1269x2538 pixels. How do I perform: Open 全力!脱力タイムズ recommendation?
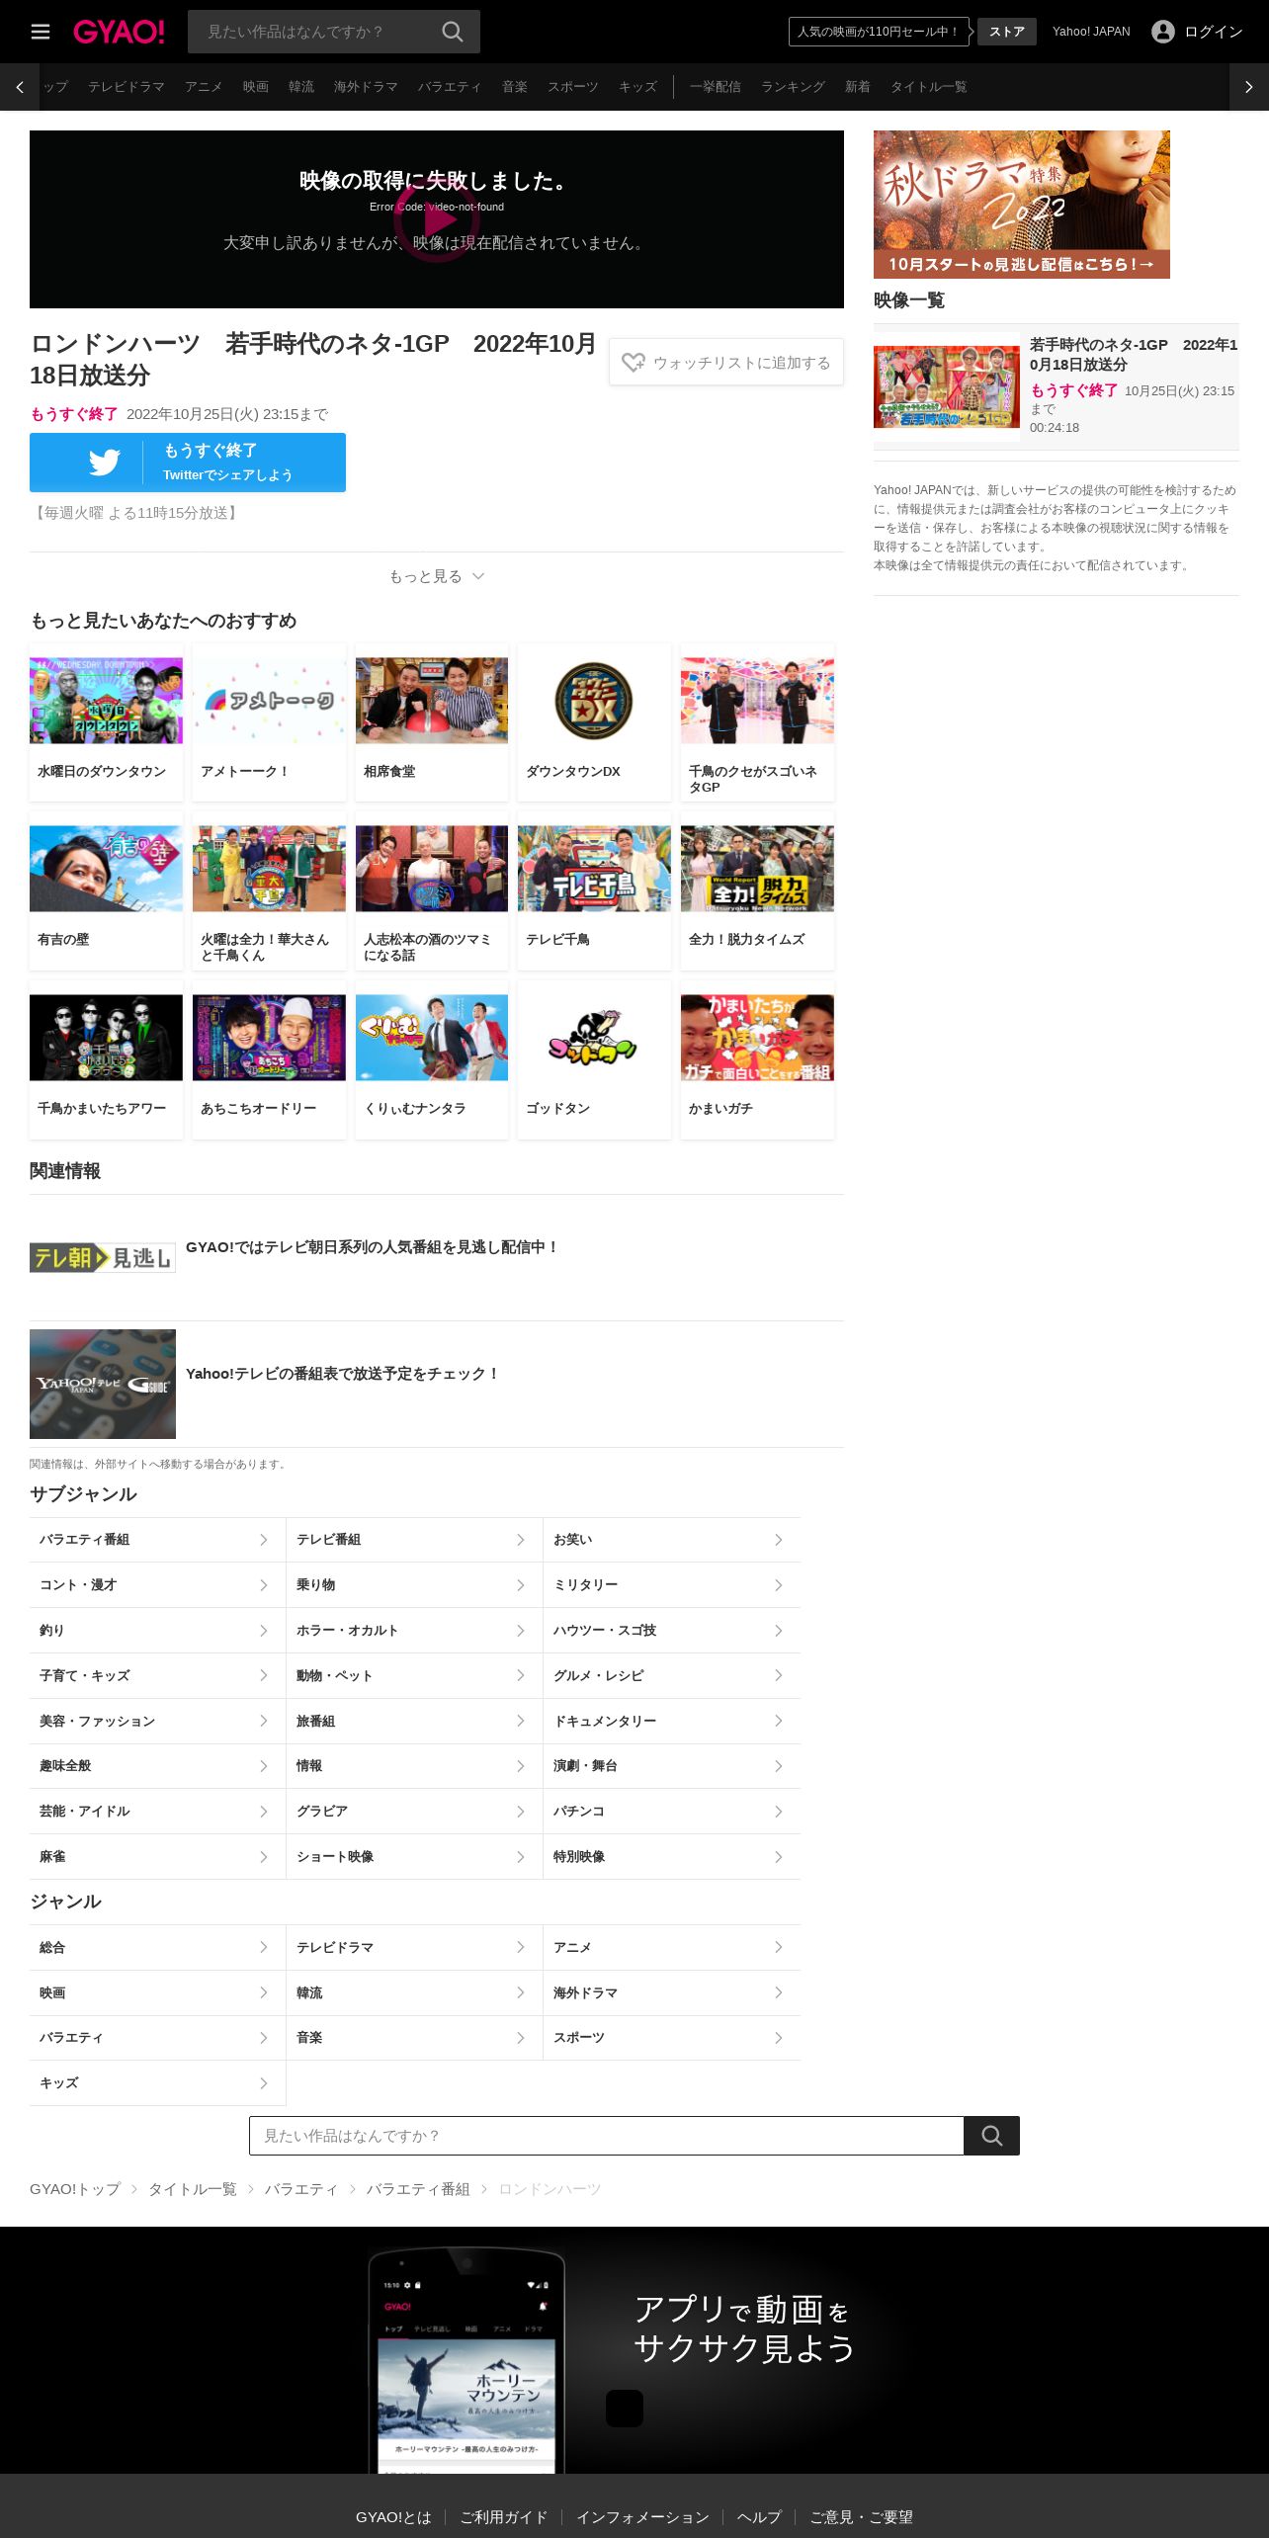click(x=757, y=890)
